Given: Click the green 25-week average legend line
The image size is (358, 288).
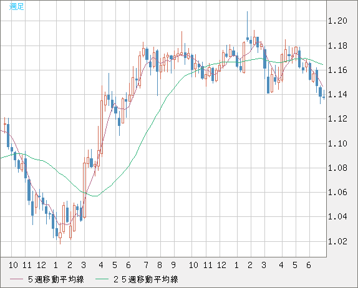Looking at the screenshot, I should tap(102, 279).
